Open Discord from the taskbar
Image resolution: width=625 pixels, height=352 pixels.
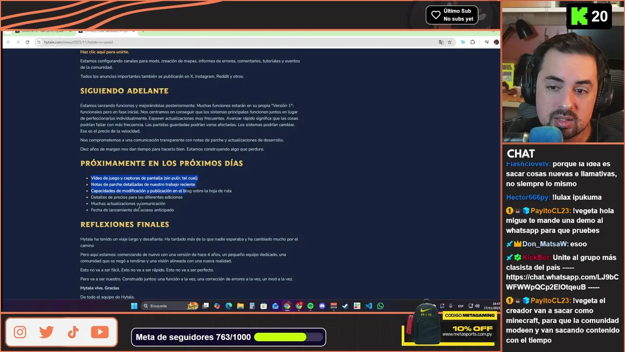coord(322,306)
